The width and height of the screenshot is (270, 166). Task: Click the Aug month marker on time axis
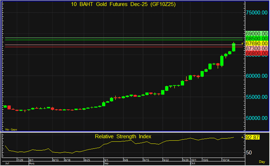(31, 163)
